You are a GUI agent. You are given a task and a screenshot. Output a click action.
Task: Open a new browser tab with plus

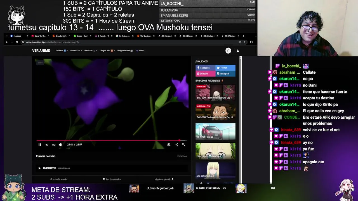(243, 36)
